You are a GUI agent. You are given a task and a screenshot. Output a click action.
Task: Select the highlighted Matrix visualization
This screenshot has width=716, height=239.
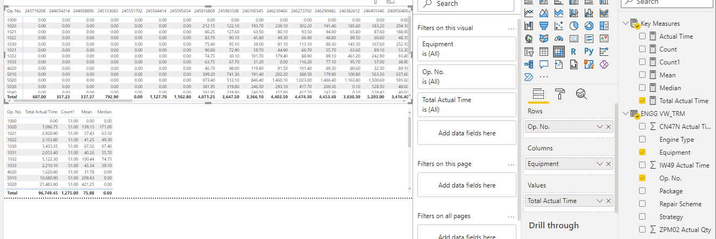559,52
